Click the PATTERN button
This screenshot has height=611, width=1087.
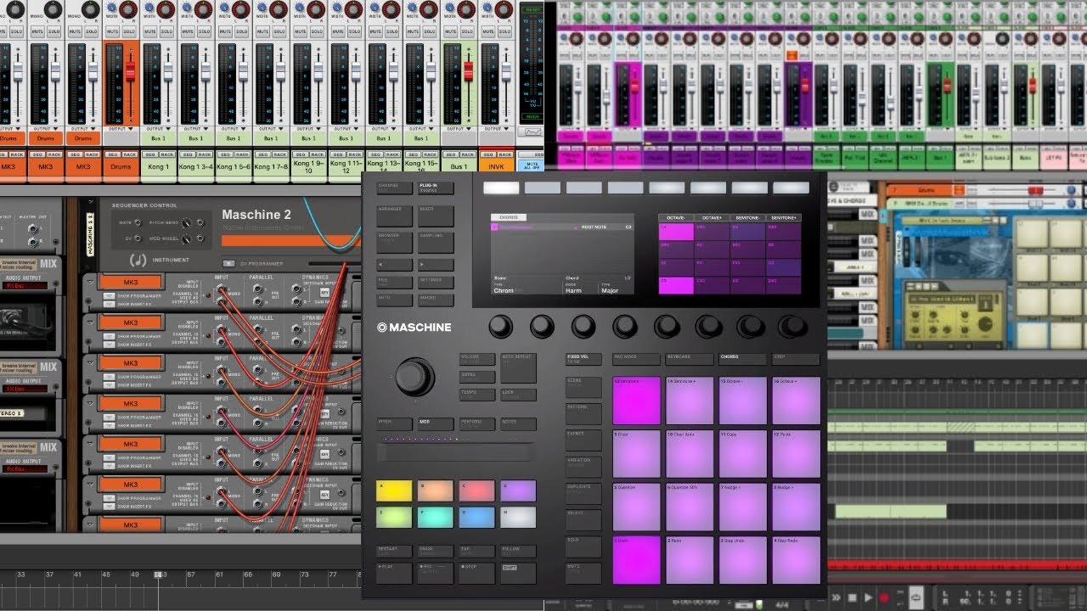tap(583, 414)
